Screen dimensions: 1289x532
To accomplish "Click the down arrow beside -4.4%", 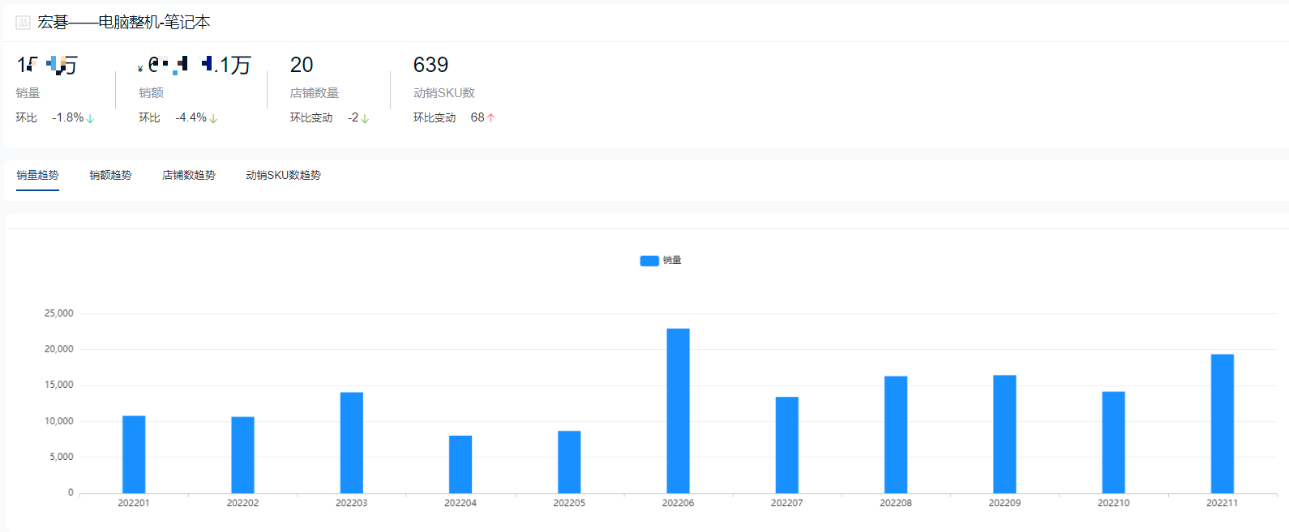I will point(213,118).
